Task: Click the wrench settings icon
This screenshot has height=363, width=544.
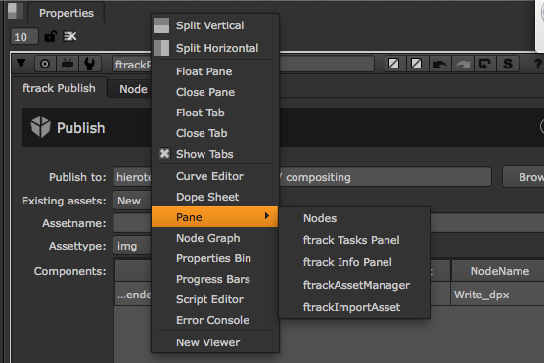Action: click(90, 64)
